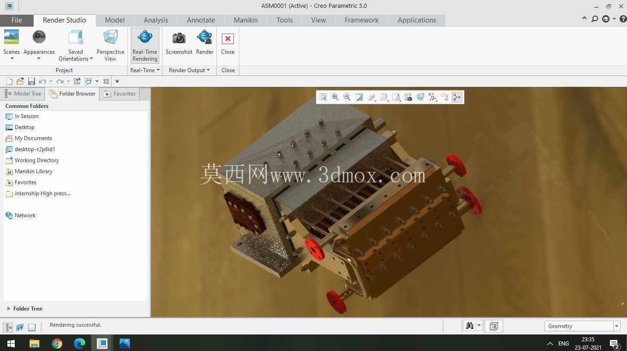
Task: Open the Windows switcher dropdown arrow
Action: (97, 82)
